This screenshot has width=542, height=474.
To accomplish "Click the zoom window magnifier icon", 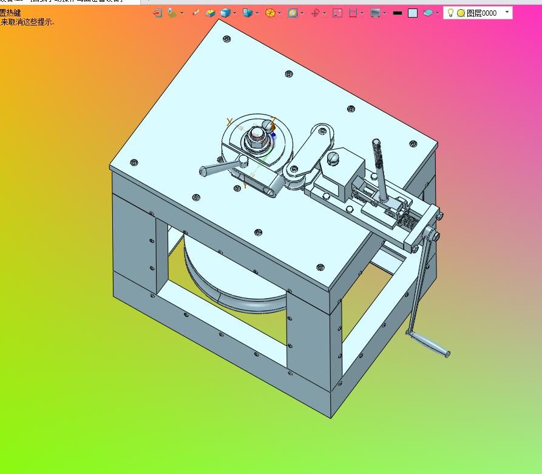I will pos(293,13).
